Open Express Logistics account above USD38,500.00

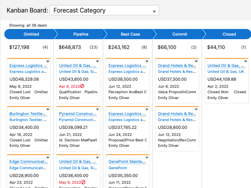127,72
